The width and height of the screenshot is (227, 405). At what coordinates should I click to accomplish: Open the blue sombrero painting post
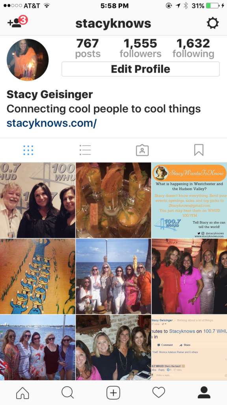[x=37, y=276]
